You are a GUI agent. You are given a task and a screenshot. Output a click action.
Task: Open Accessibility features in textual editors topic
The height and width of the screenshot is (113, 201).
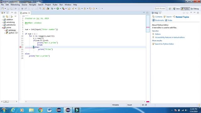[x=170, y=37]
